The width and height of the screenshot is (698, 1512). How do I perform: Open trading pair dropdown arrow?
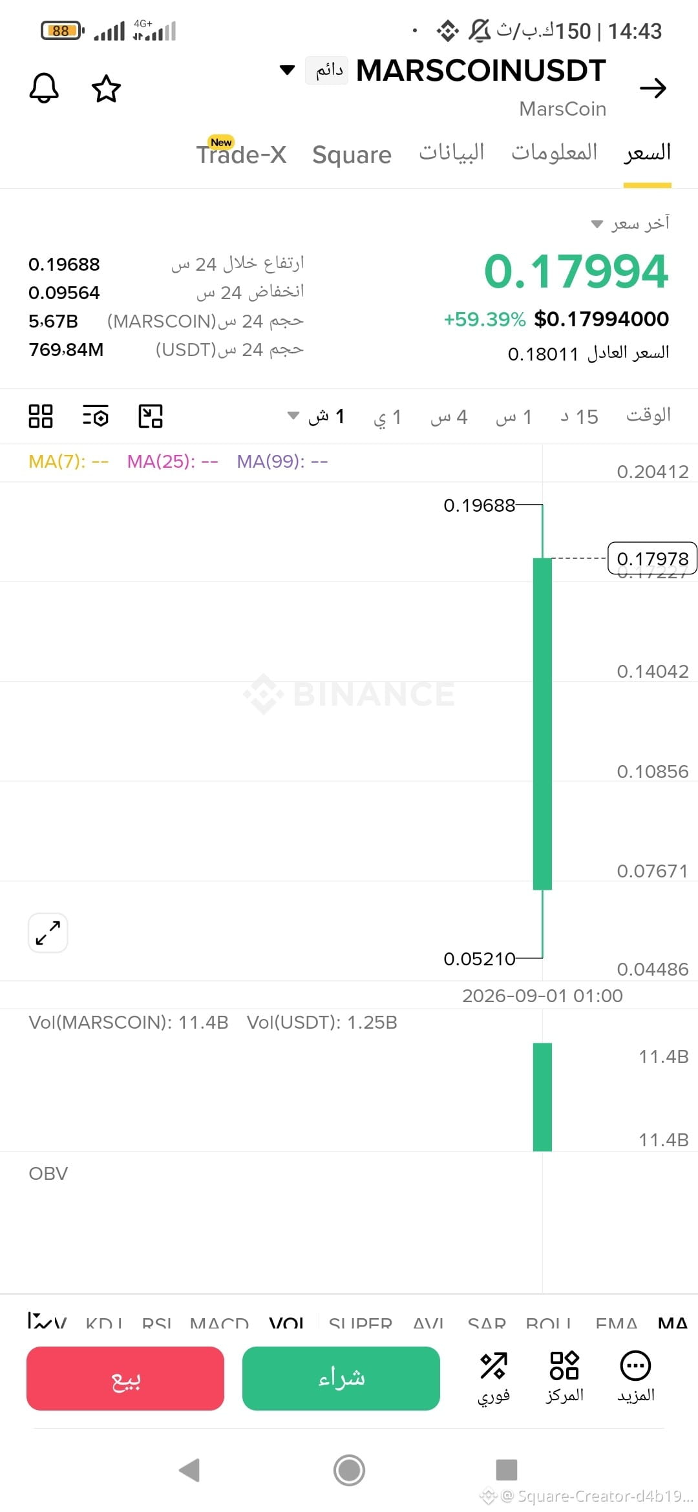point(287,70)
